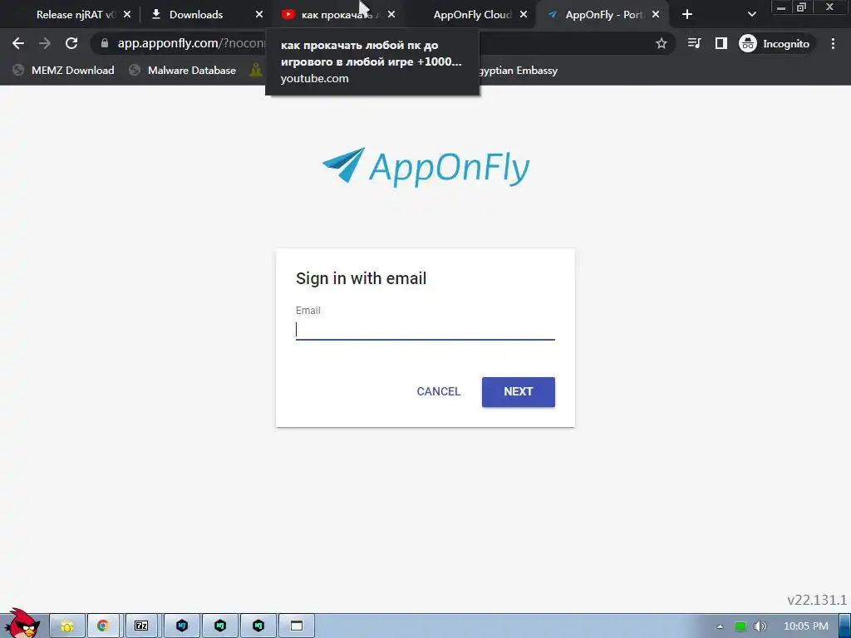This screenshot has height=638, width=851.
Task: Close the Downloads tab
Action: point(259,15)
